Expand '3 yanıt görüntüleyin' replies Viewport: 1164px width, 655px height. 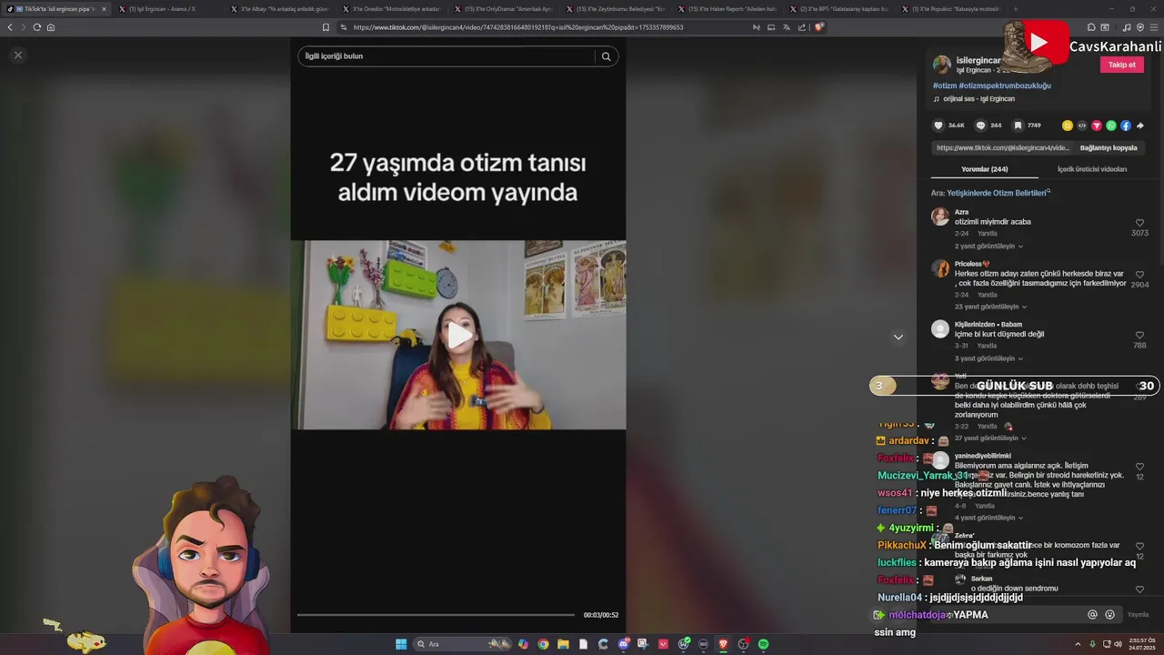tap(988, 358)
